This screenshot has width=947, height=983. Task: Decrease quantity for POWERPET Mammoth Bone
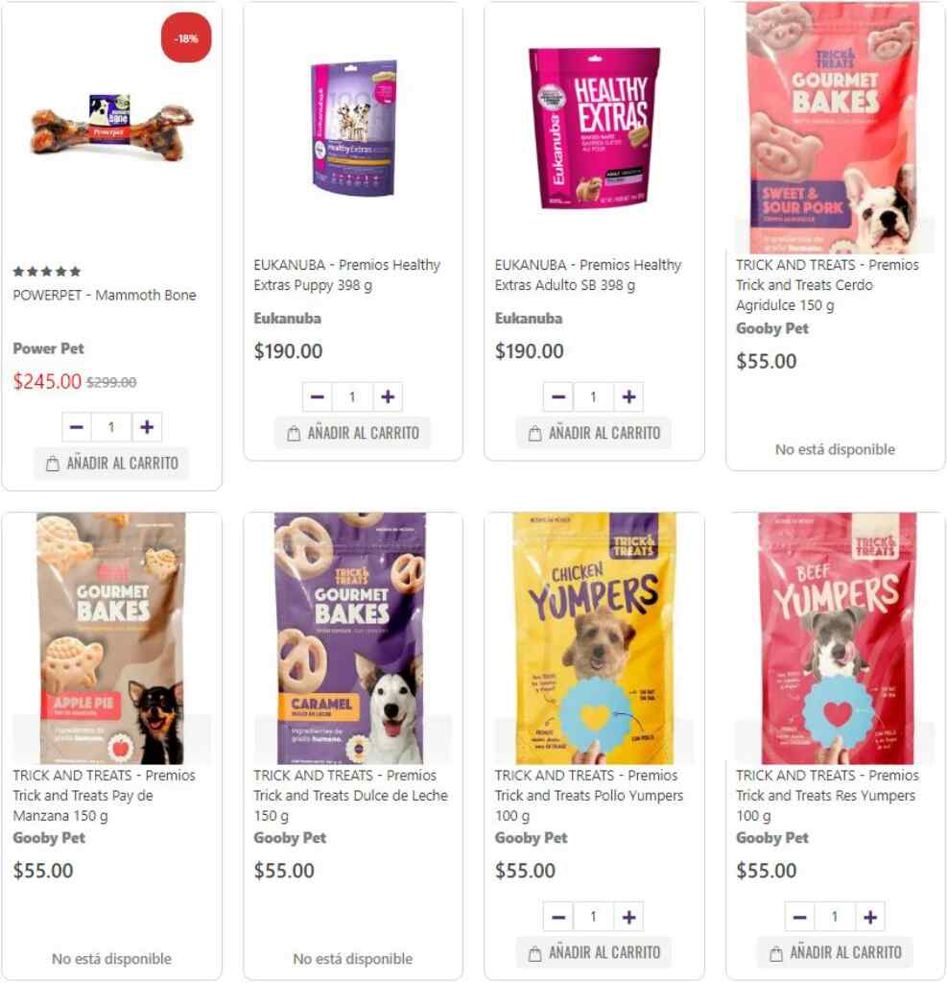(77, 427)
